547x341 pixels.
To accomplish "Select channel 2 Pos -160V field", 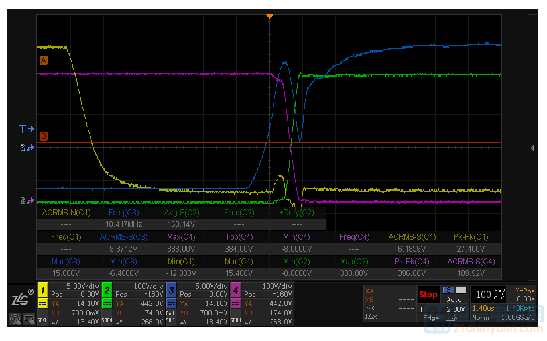I will tap(139, 295).
